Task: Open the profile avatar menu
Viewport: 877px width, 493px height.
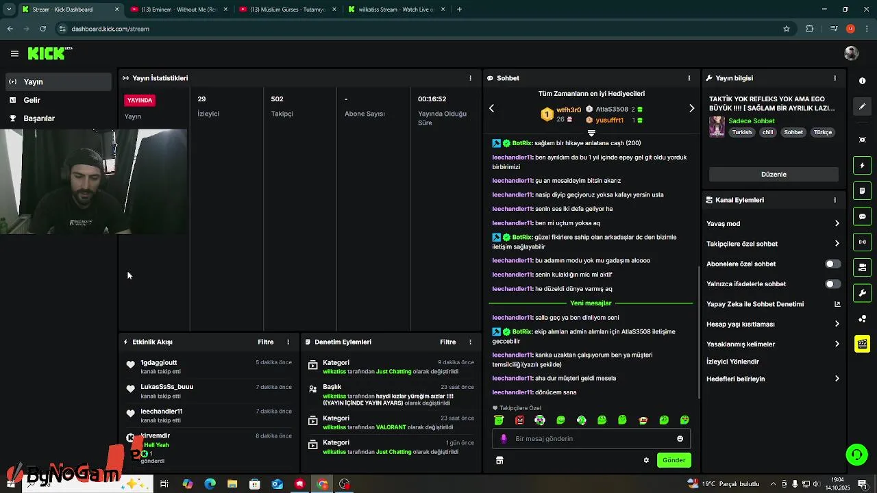Action: [x=852, y=53]
